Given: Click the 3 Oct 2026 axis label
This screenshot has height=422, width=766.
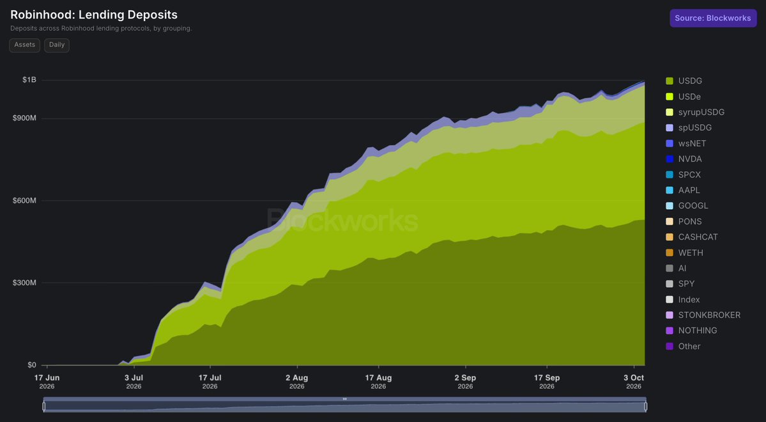Looking at the screenshot, I should click(634, 382).
